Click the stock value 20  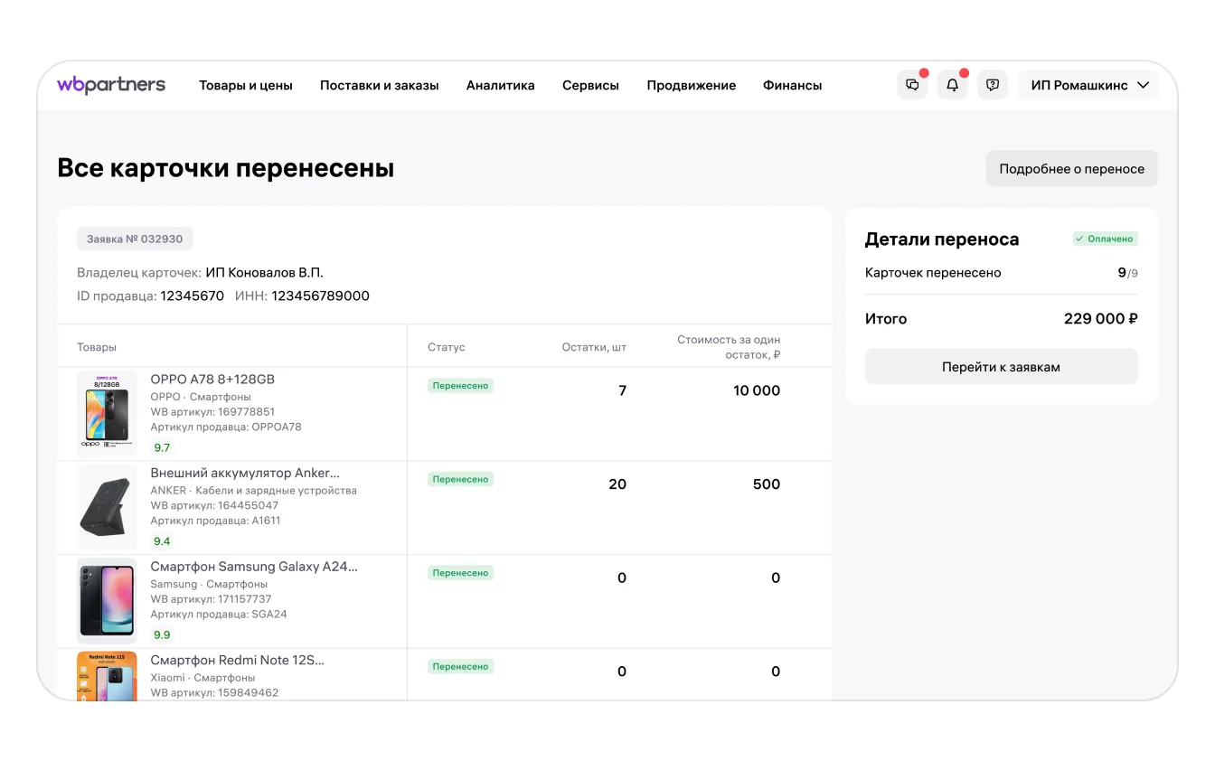[617, 484]
